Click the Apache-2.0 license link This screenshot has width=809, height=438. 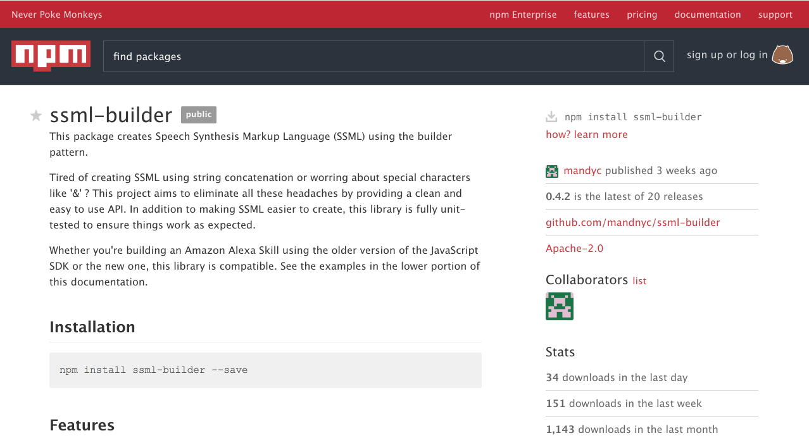tap(574, 248)
